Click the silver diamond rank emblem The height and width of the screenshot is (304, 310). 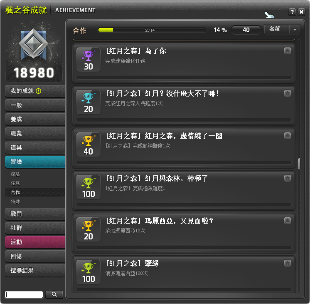34,44
